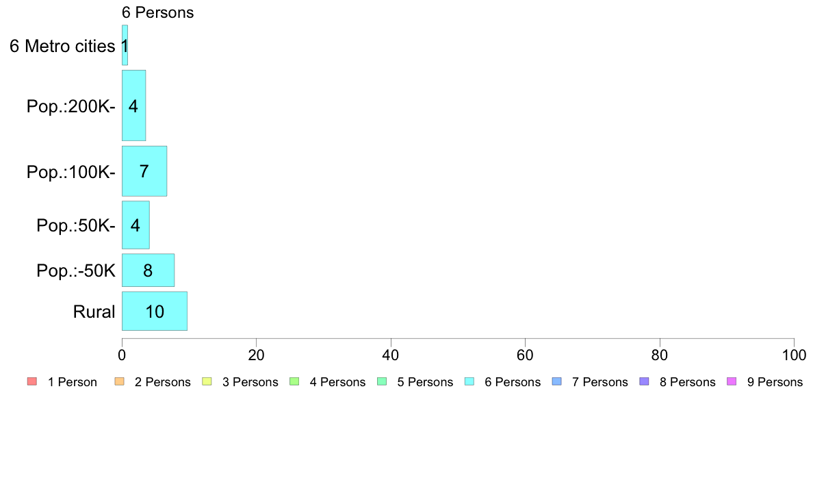Select the Rural bar with value 10
The image size is (813, 504).
coord(155,311)
